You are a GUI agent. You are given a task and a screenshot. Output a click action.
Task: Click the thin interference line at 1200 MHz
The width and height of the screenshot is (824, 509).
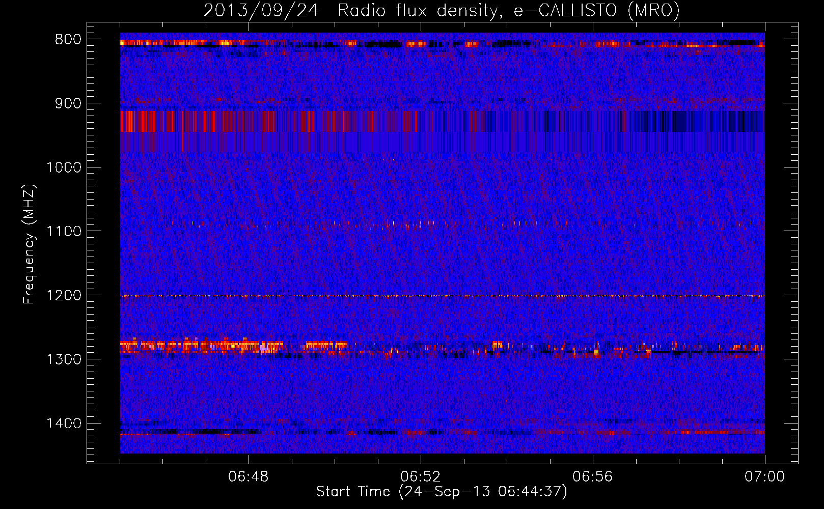(x=442, y=296)
